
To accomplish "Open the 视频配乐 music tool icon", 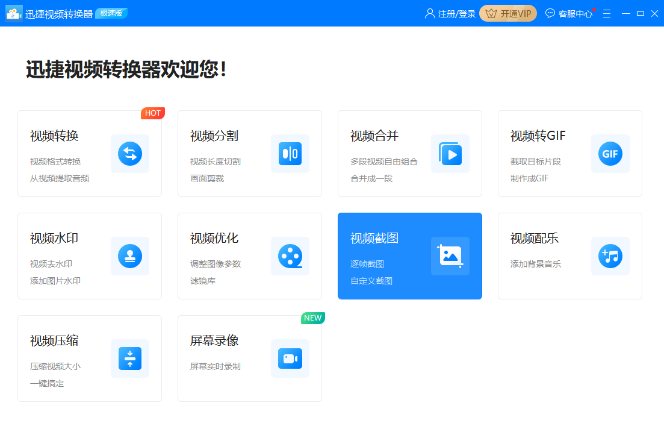I will [610, 256].
